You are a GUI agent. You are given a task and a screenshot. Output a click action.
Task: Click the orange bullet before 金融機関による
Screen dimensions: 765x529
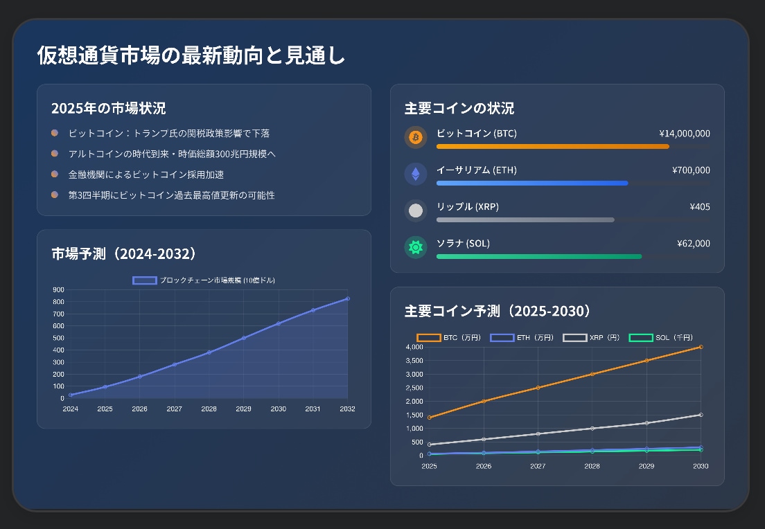pyautogui.click(x=55, y=174)
